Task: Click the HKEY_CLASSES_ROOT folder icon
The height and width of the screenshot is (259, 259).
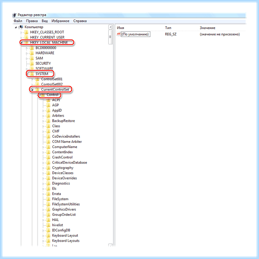Action: click(26, 32)
